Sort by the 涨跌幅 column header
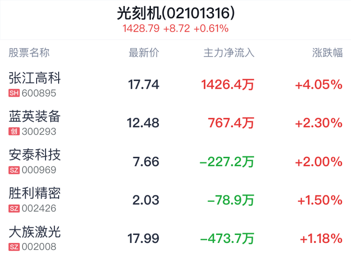The image size is (351, 264). [327, 53]
